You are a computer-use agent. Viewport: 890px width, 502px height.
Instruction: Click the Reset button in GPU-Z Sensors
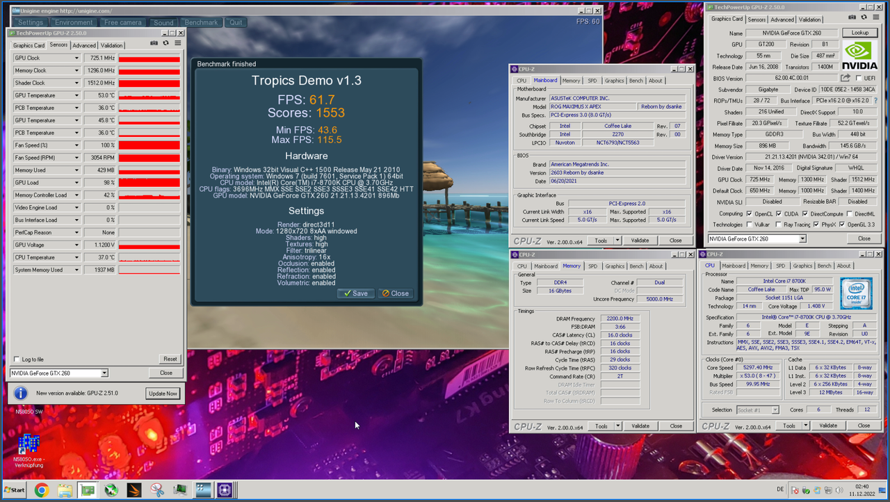170,359
